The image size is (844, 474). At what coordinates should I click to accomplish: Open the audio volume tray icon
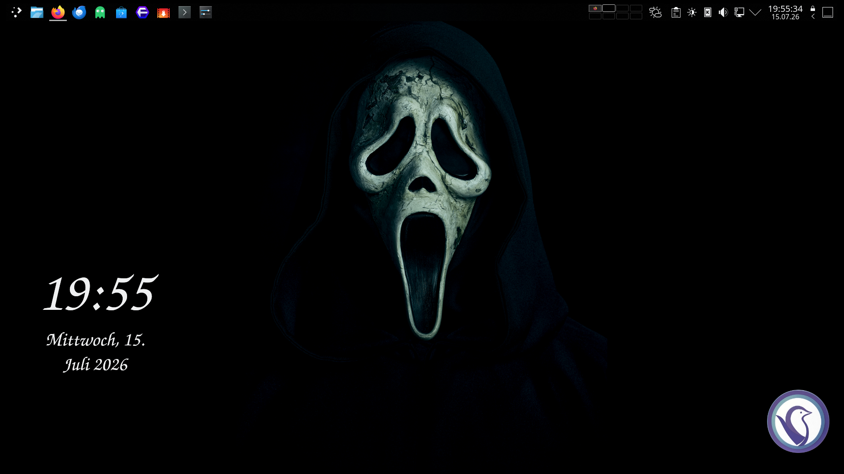coord(724,12)
